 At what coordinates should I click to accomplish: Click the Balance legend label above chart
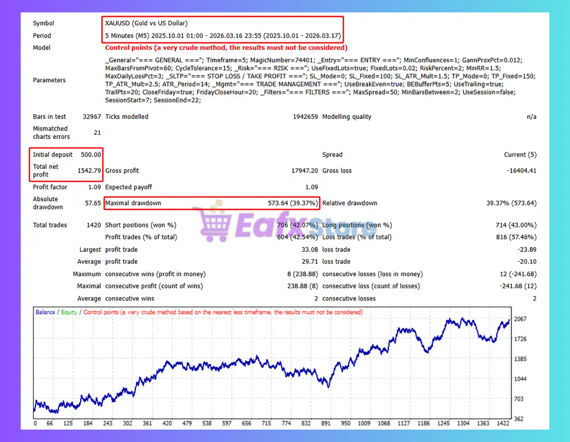(x=45, y=312)
